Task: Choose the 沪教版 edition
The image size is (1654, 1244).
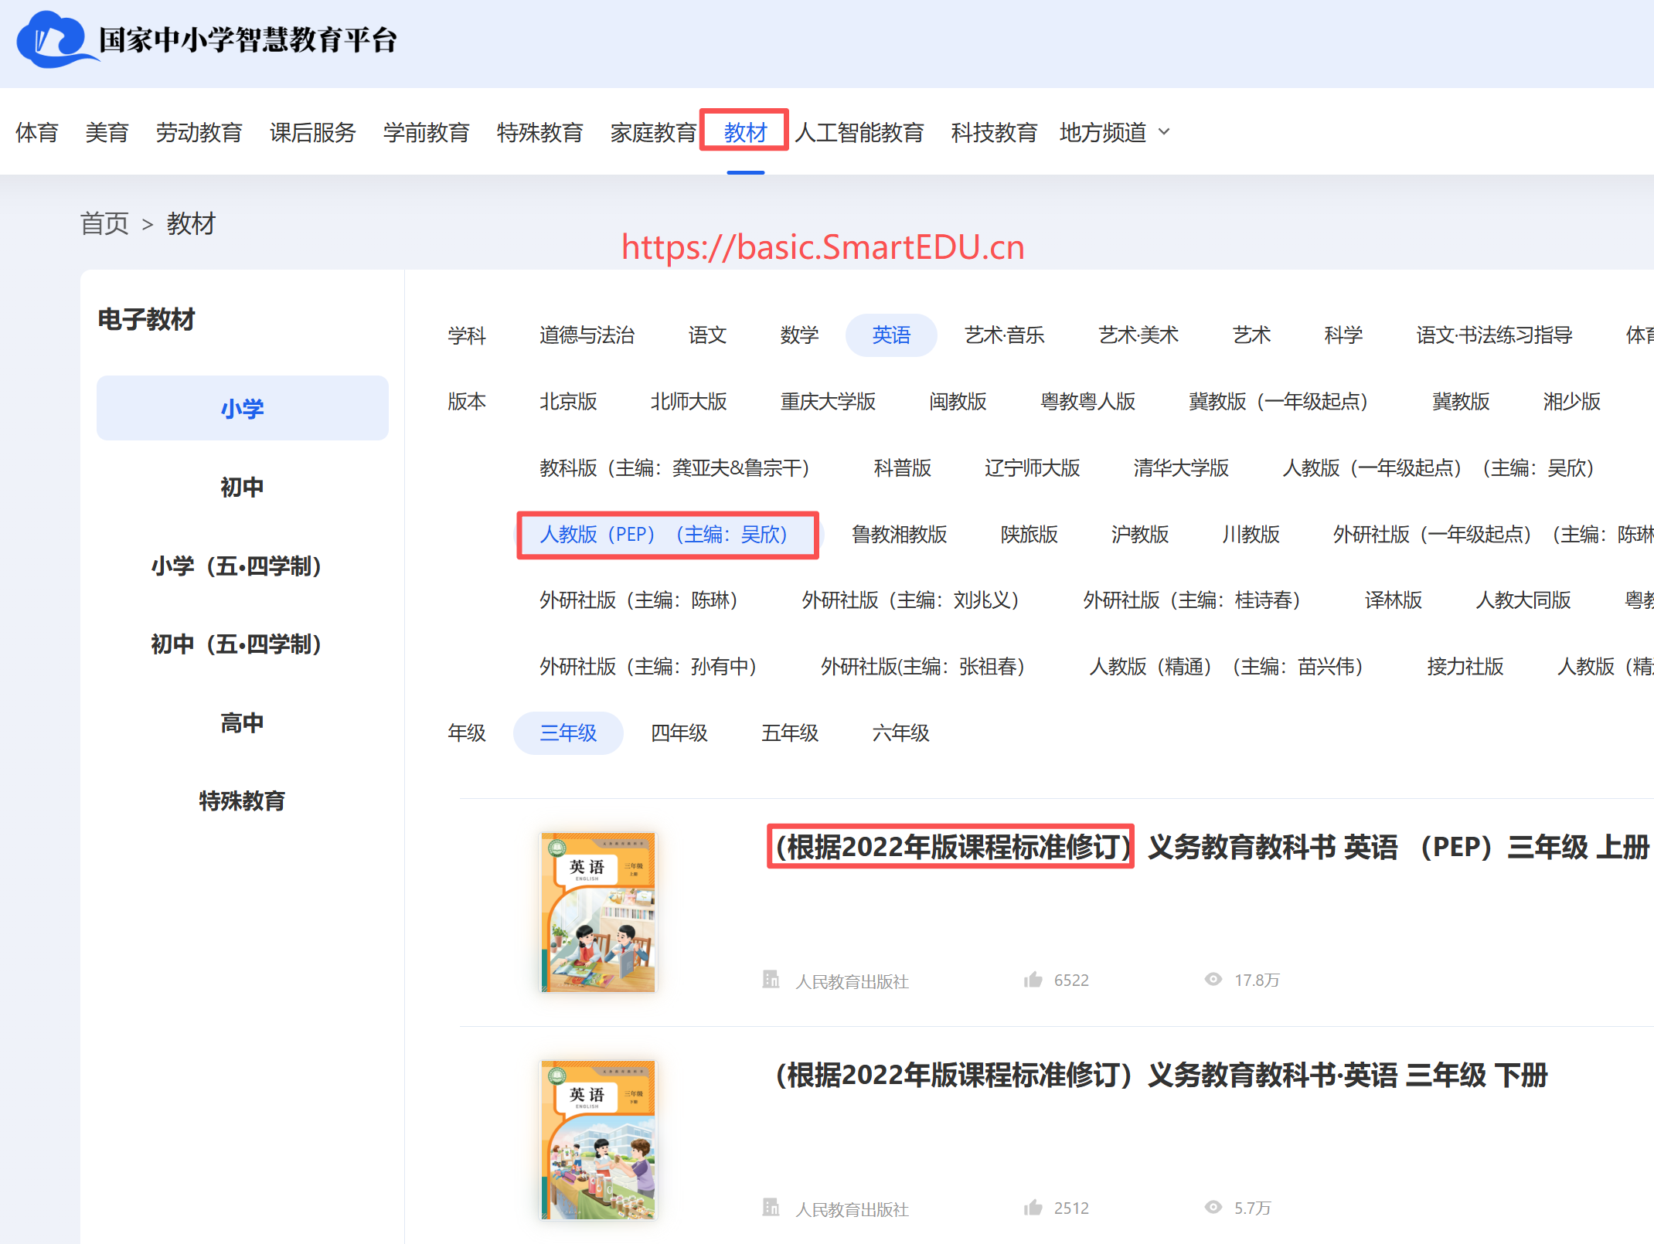Action: tap(1140, 534)
